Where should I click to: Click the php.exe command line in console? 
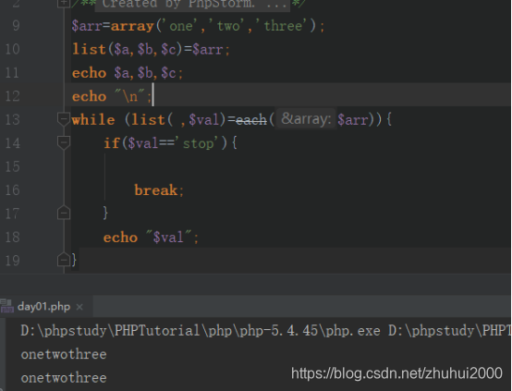coord(265,331)
